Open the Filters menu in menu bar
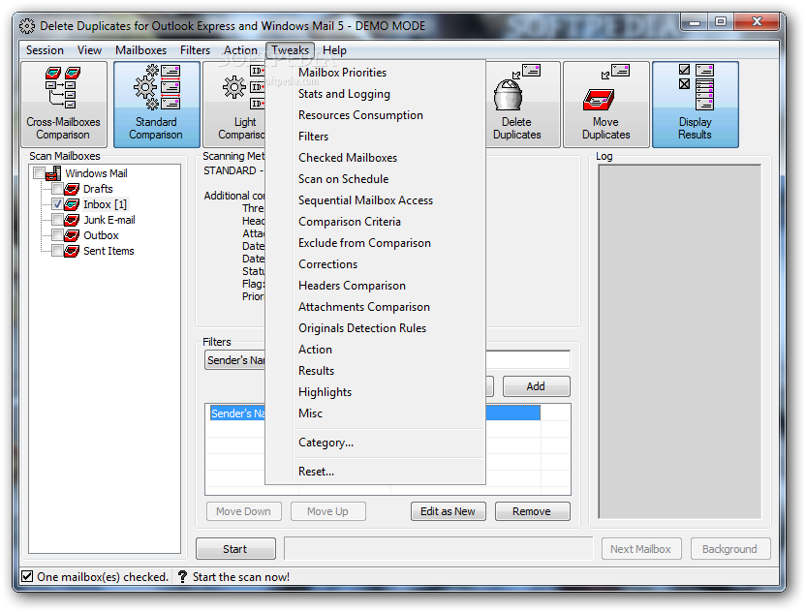 tap(196, 50)
